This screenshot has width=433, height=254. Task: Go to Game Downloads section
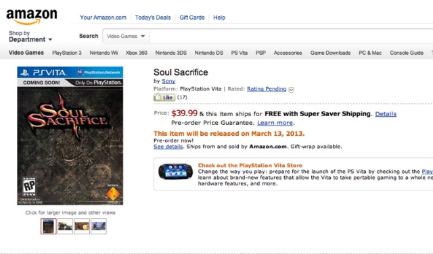coord(330,53)
